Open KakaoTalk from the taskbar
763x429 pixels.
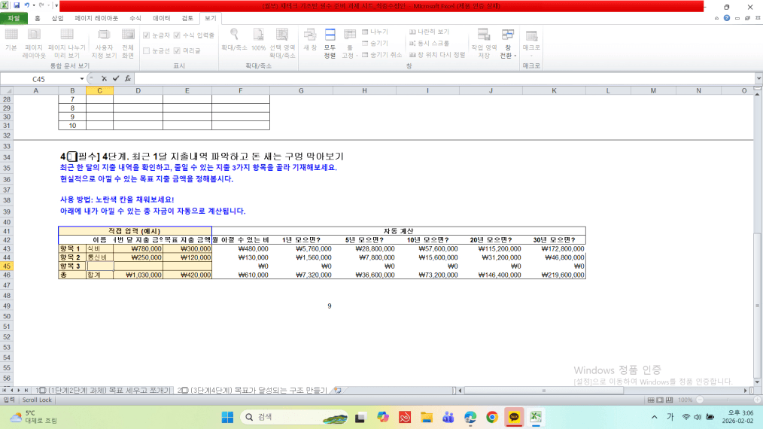[514, 417]
